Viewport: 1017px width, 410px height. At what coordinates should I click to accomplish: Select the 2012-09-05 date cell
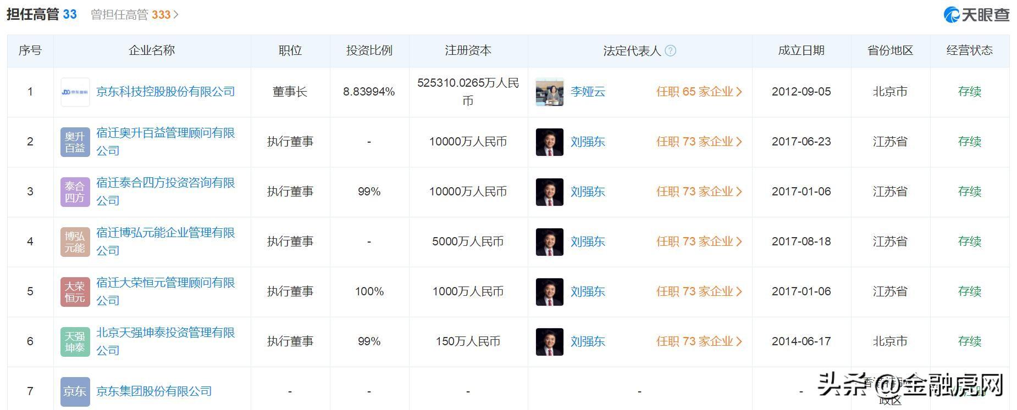[x=802, y=92]
